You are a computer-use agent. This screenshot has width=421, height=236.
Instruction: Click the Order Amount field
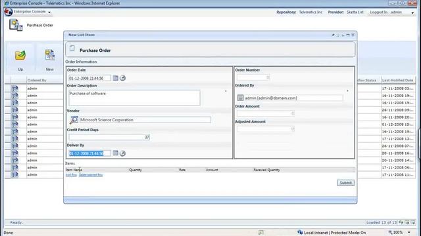pos(266,113)
